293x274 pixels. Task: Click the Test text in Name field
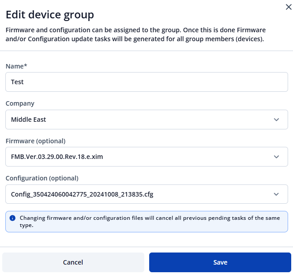coord(17,82)
